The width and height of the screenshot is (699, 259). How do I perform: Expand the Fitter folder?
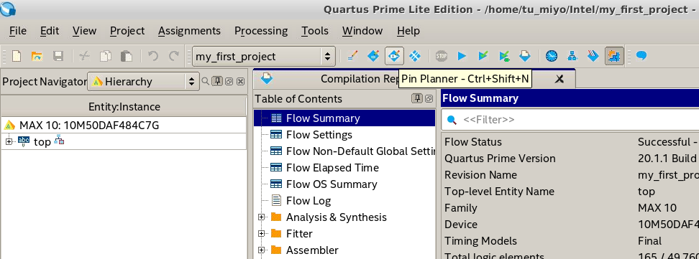click(261, 234)
